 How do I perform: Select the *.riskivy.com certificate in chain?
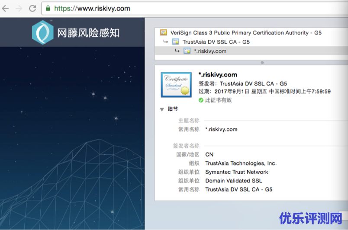tap(251, 51)
